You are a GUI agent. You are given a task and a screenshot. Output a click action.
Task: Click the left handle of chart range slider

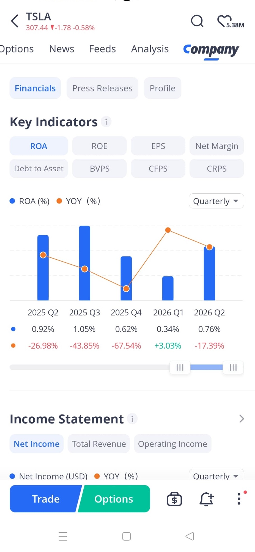(x=180, y=367)
